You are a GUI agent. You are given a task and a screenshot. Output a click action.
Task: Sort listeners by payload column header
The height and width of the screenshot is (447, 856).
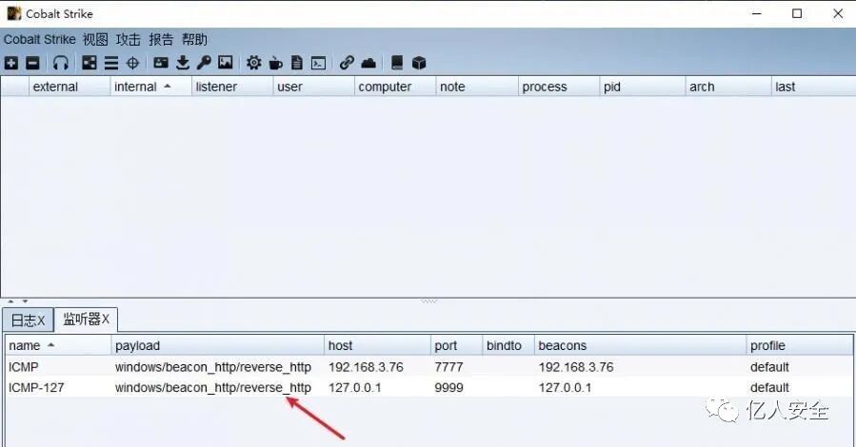217,345
